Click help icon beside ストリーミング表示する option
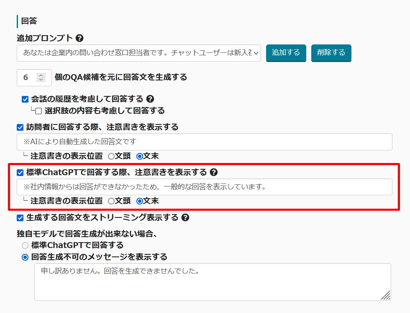 pyautogui.click(x=185, y=217)
